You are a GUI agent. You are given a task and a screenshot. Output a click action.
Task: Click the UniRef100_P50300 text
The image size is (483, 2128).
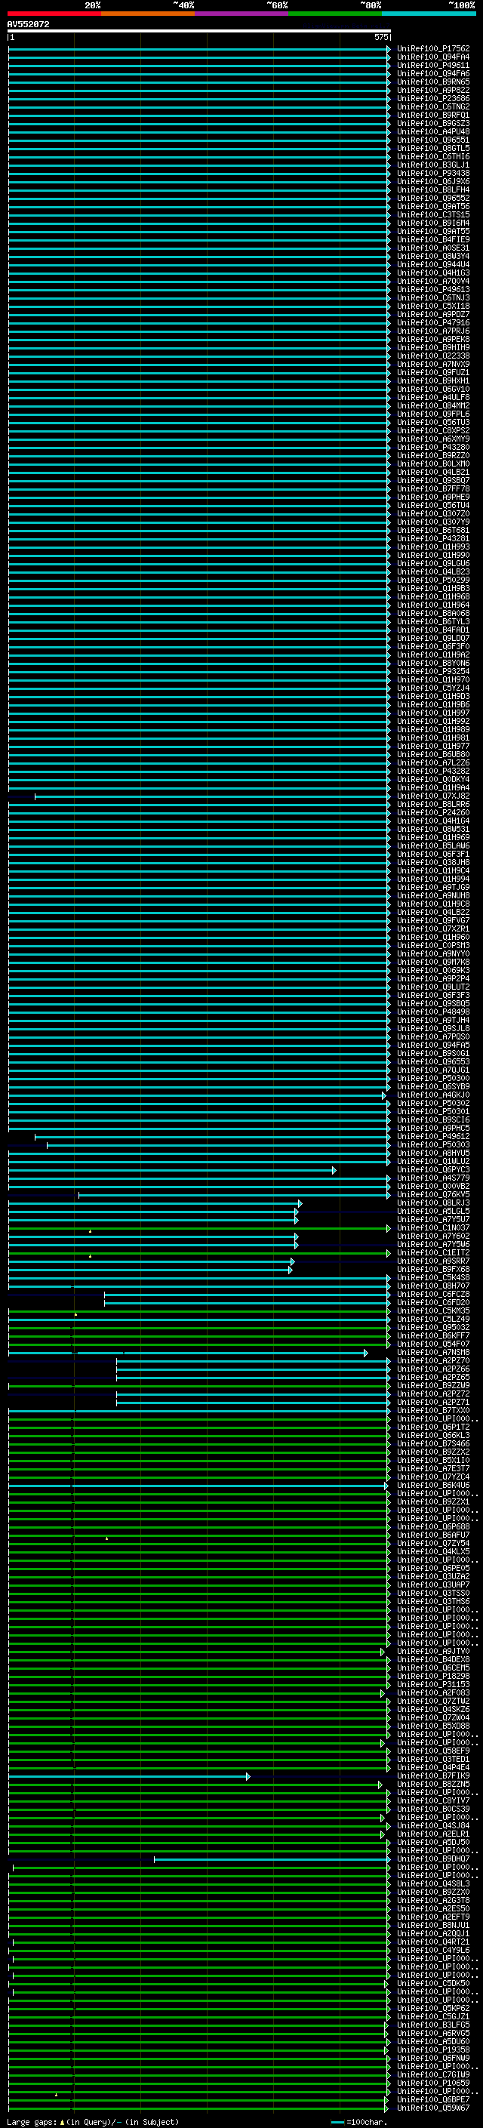[433, 1078]
